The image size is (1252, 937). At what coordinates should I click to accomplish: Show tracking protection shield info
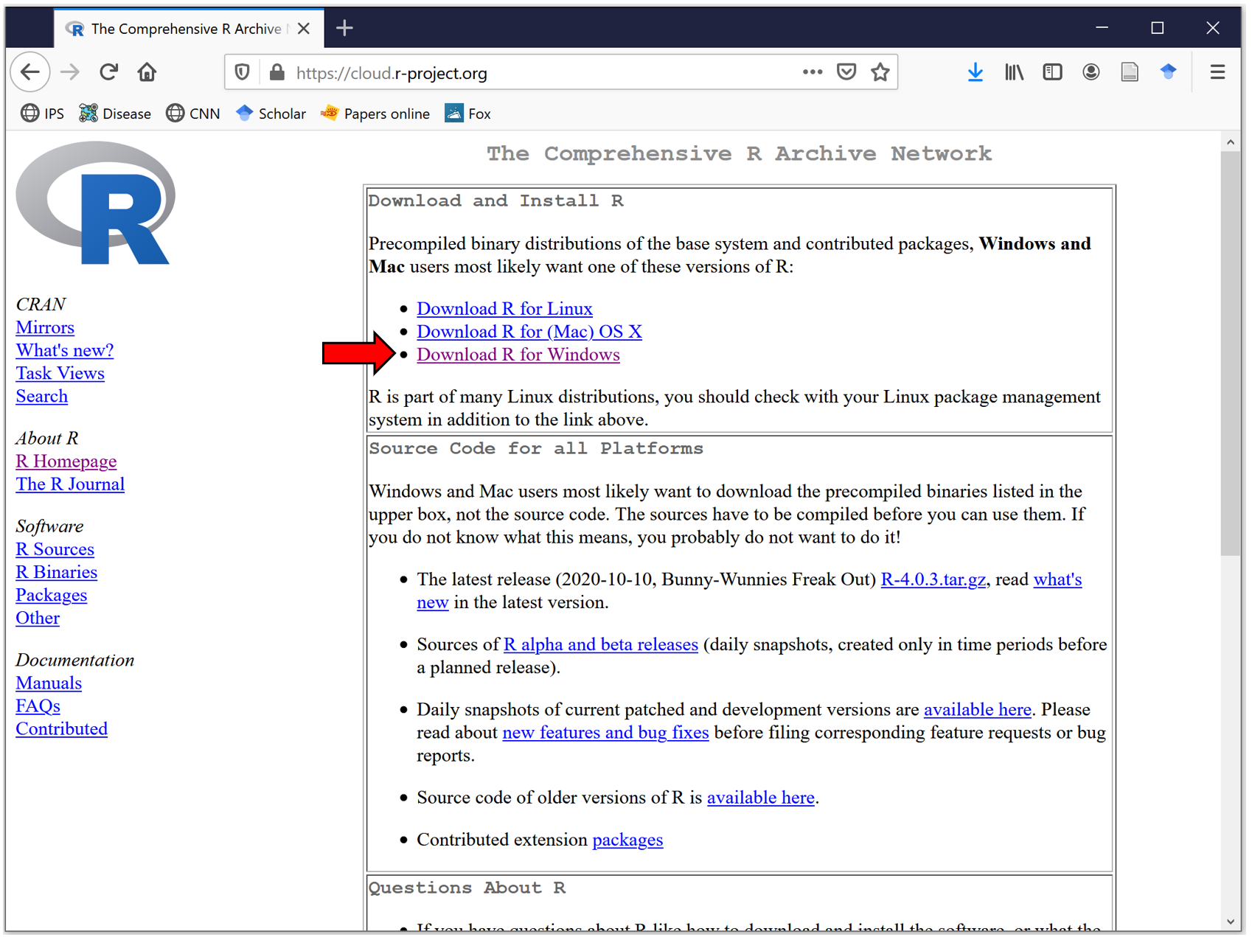point(243,72)
